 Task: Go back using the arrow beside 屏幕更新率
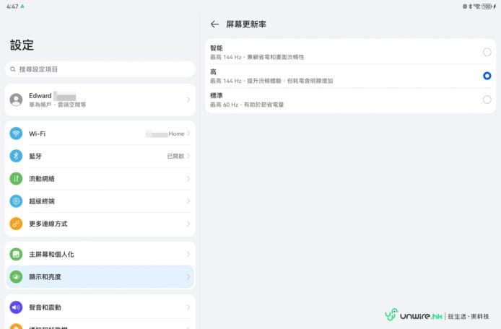point(214,24)
